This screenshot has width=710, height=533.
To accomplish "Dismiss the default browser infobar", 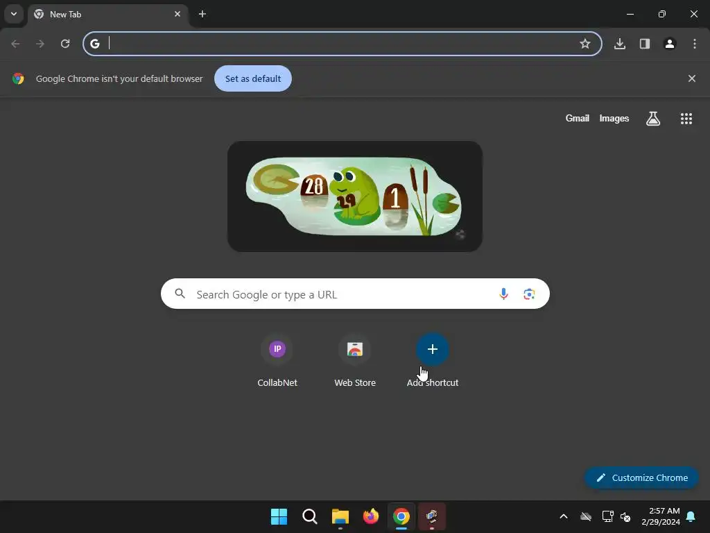I will pos(692,78).
